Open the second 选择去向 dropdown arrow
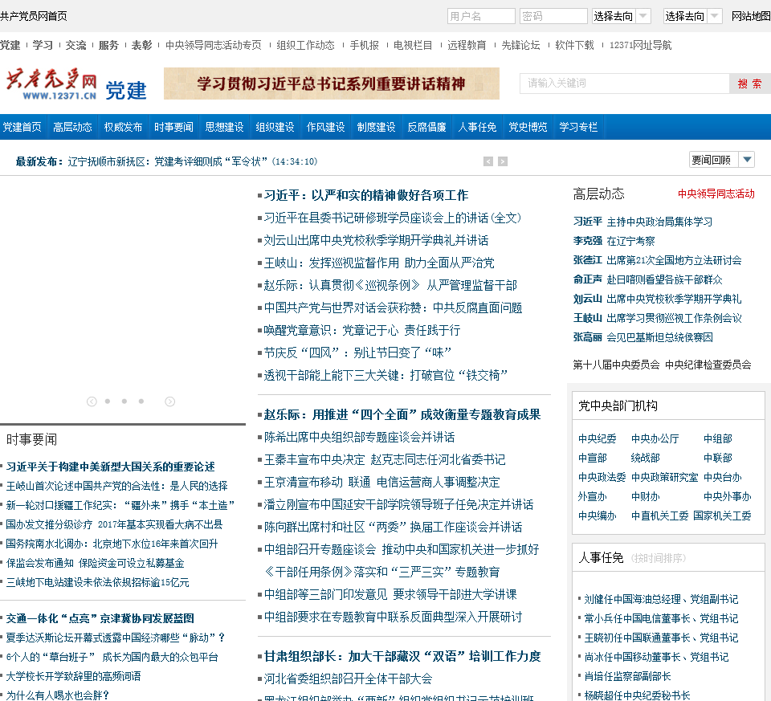The height and width of the screenshot is (701, 771). [714, 16]
